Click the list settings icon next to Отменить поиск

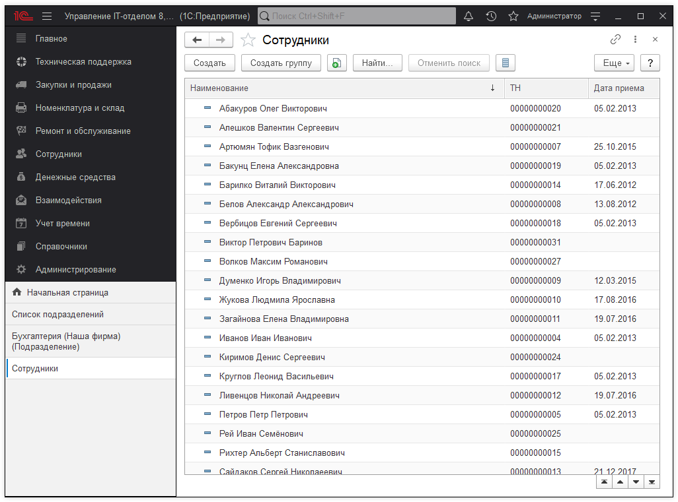(506, 63)
